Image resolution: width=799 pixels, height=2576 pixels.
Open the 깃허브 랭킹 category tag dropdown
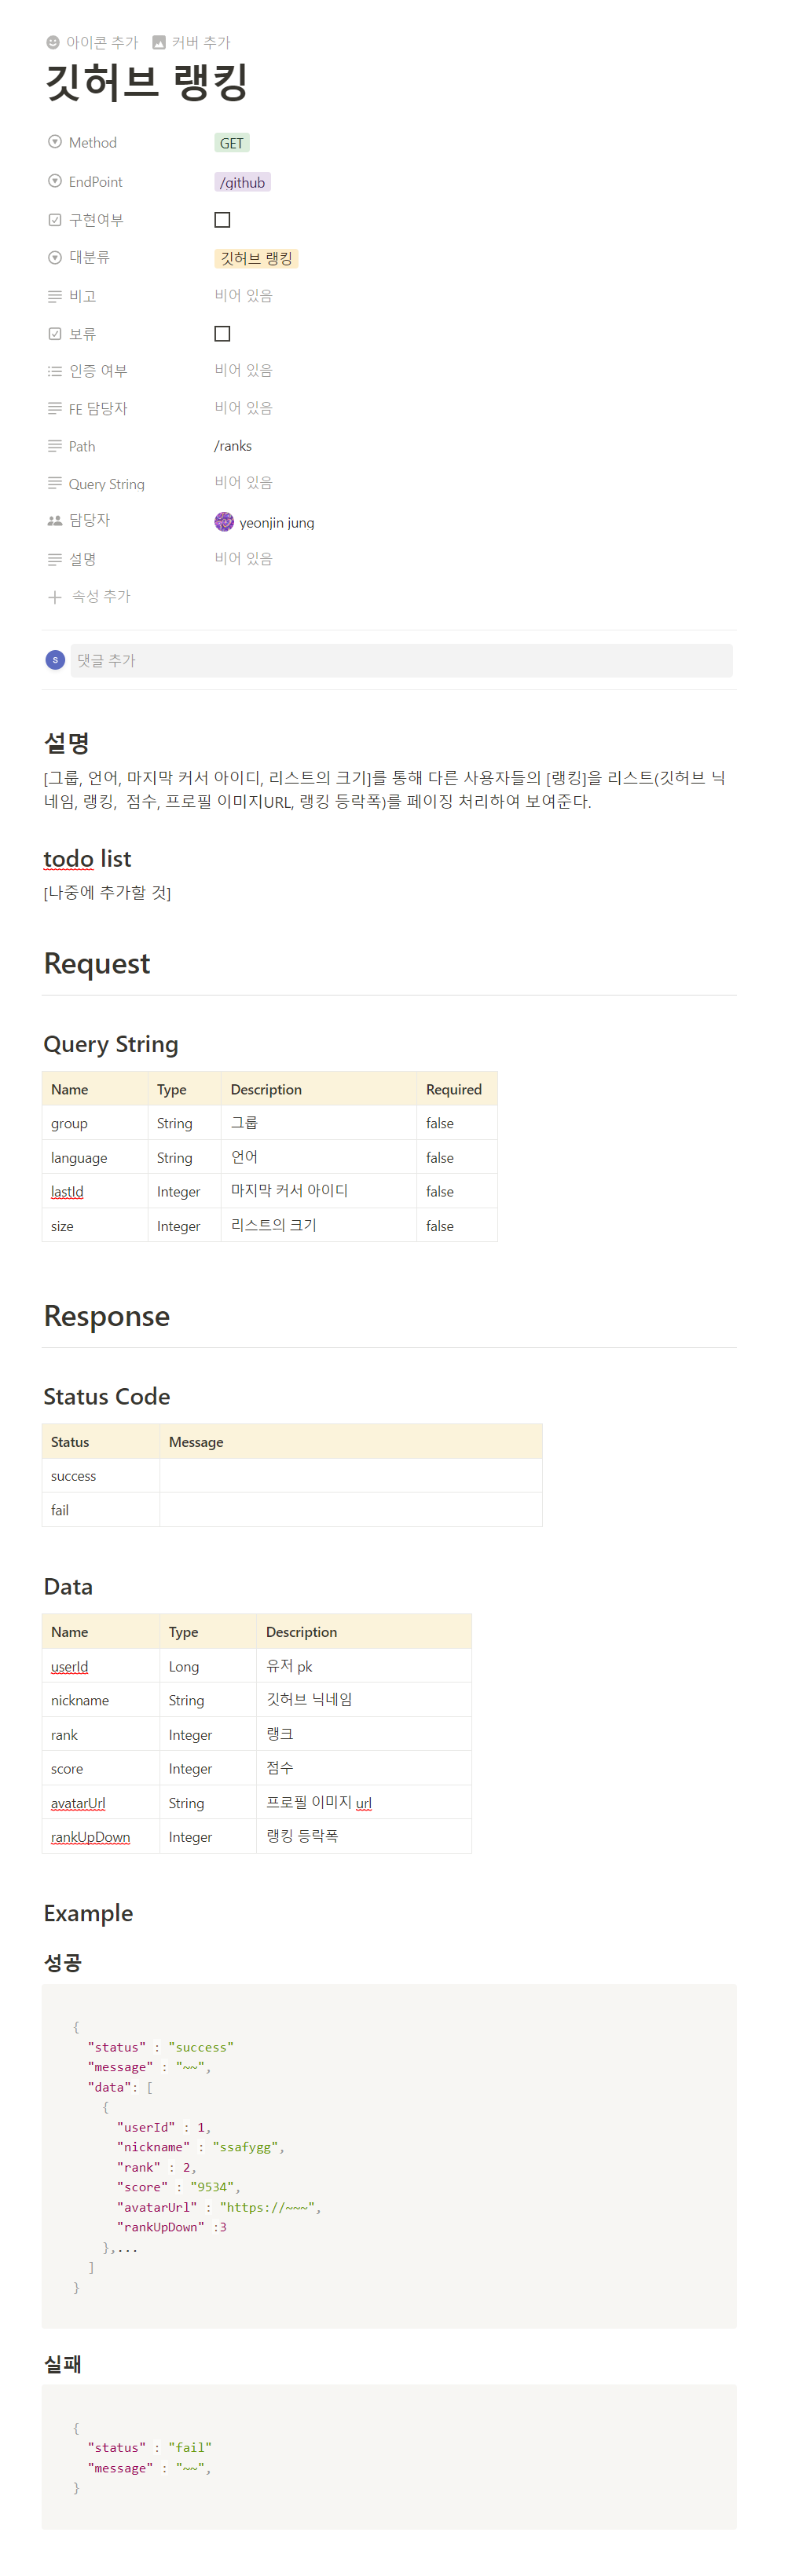click(x=256, y=258)
